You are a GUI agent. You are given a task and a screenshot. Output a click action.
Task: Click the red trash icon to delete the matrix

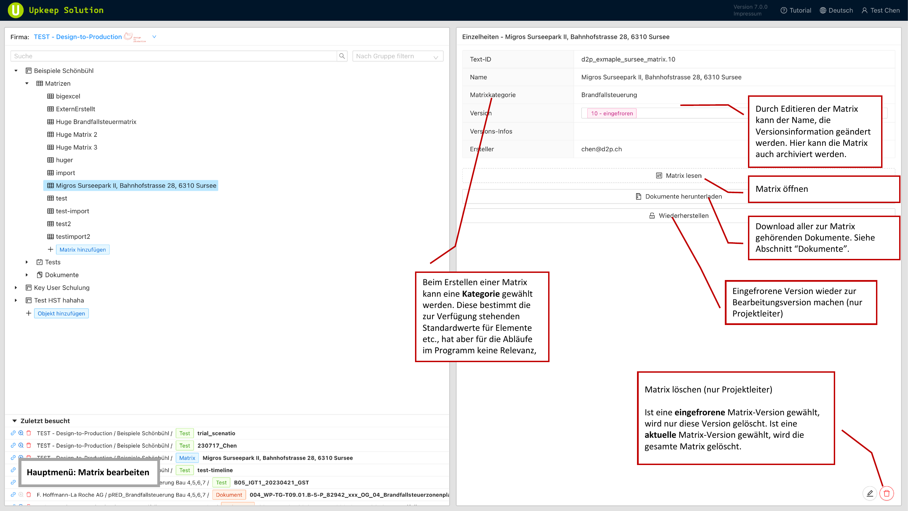[x=887, y=493]
